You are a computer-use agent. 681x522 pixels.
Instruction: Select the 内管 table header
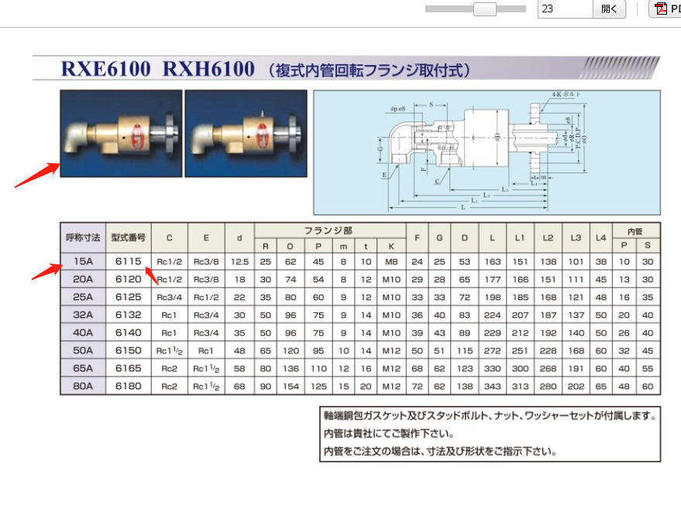pos(638,230)
